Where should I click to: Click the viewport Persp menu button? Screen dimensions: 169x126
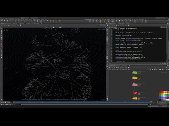100,29
